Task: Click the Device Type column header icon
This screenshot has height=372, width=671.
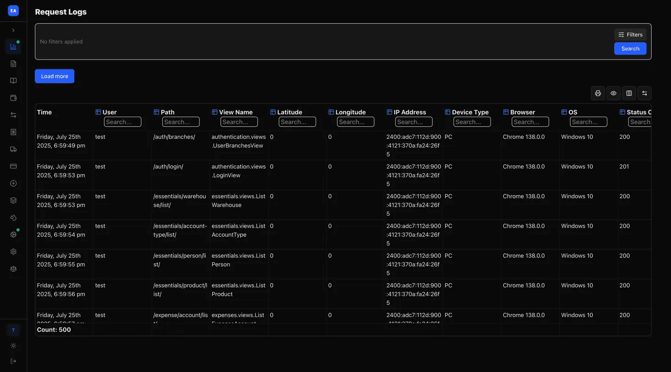Action: (x=447, y=112)
